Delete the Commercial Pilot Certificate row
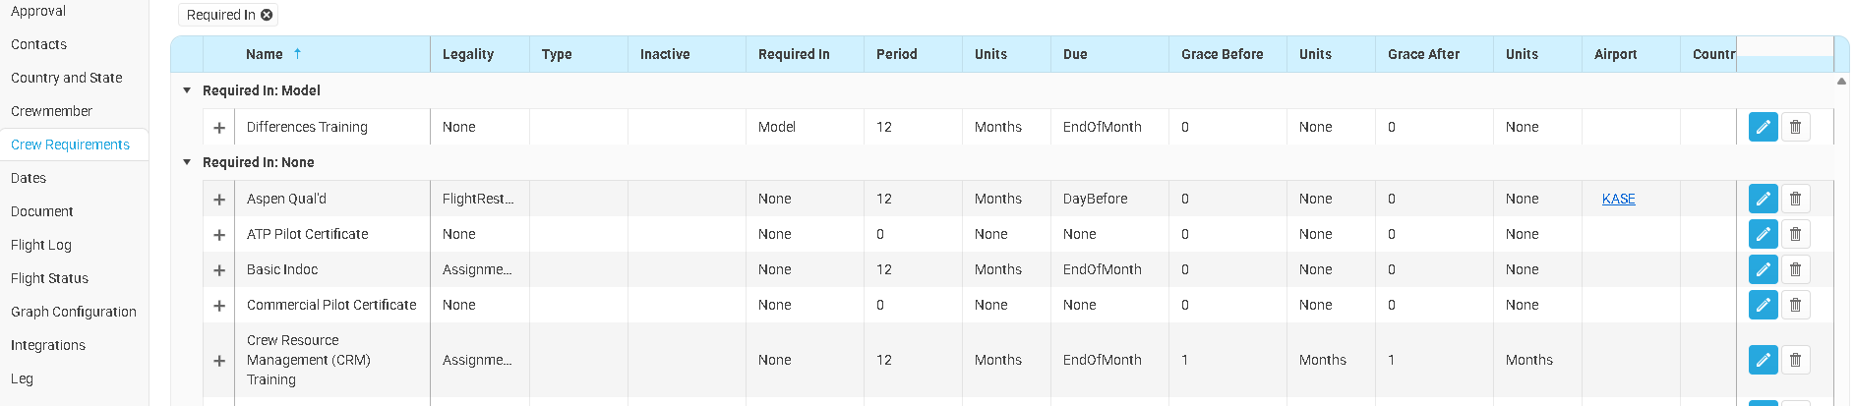The image size is (1855, 406). (1795, 305)
